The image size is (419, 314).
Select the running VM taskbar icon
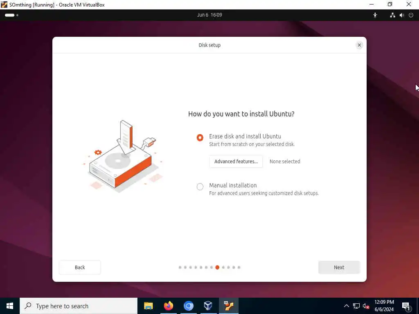pos(228,306)
